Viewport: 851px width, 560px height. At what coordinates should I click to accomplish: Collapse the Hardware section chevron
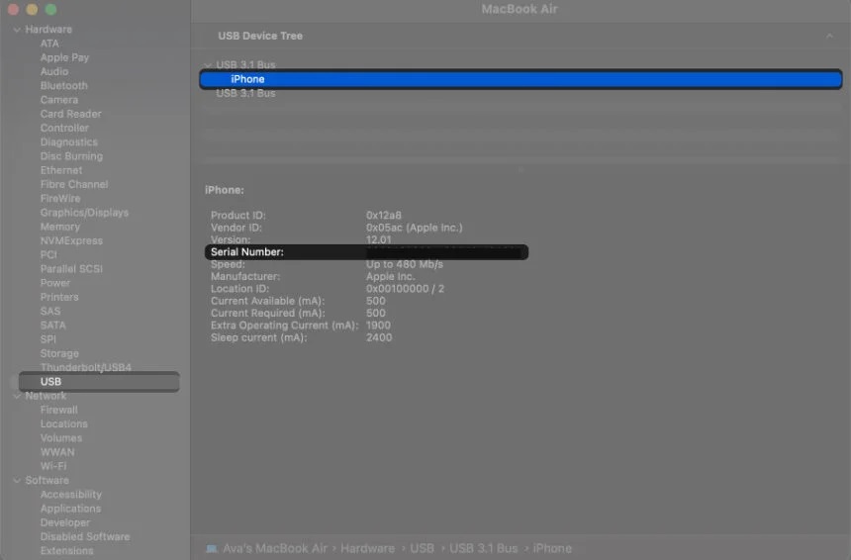click(16, 30)
